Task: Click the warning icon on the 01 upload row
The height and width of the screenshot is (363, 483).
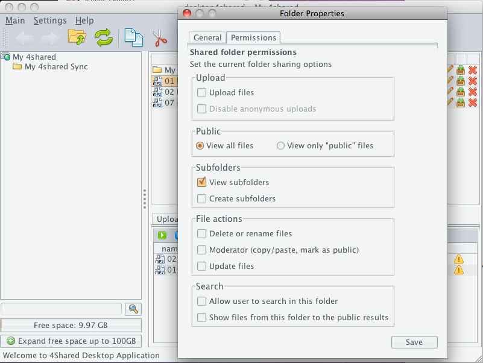Action: click(x=459, y=270)
